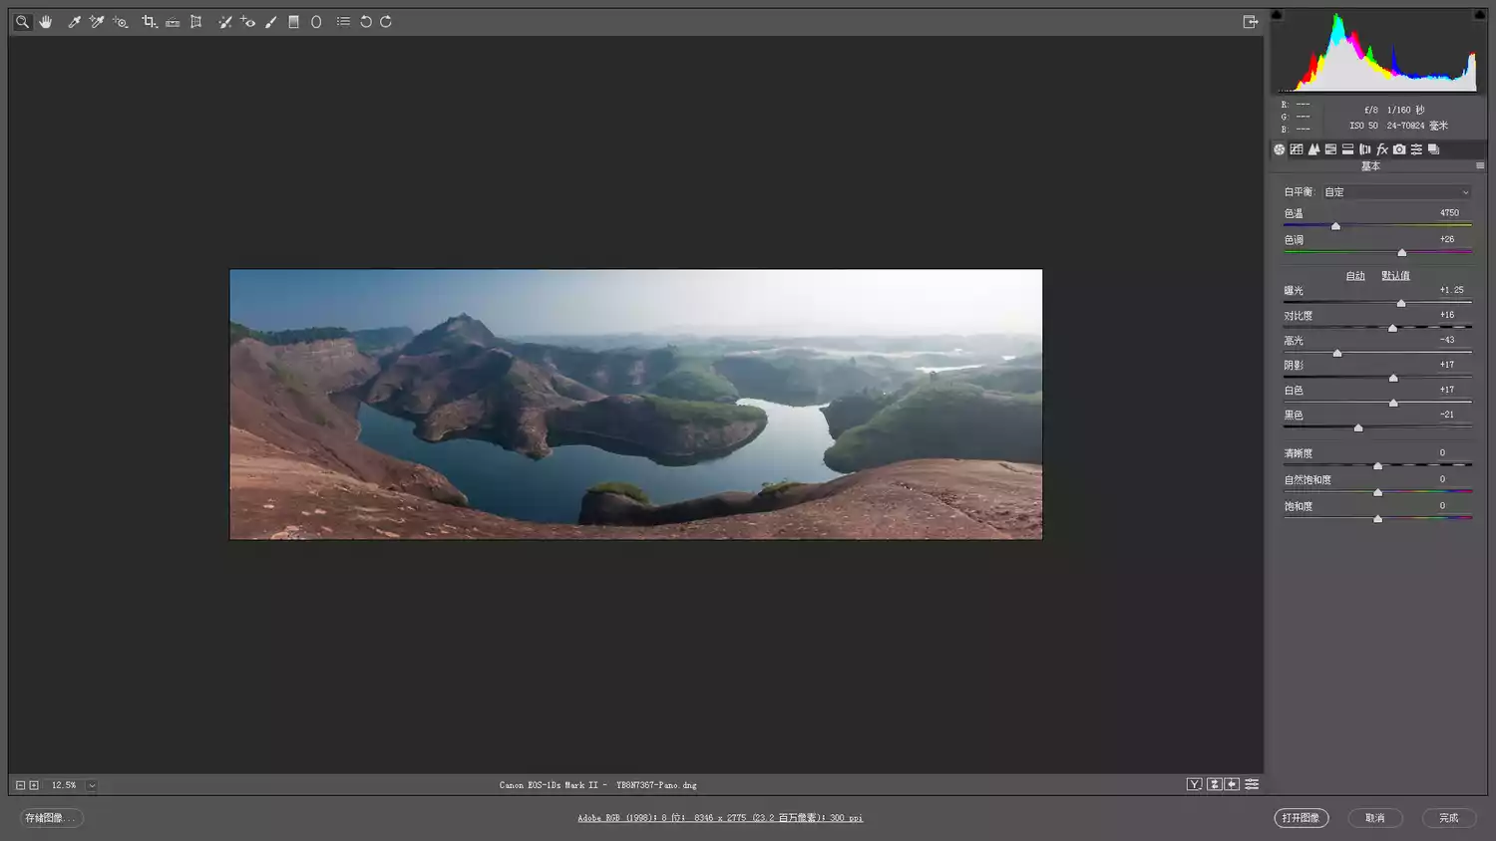The width and height of the screenshot is (1496, 841).
Task: Select the Graduated Filter tool
Action: pyautogui.click(x=293, y=22)
